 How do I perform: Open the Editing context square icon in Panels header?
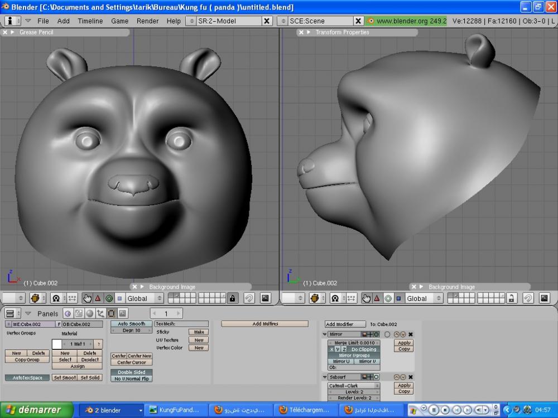tap(112, 313)
